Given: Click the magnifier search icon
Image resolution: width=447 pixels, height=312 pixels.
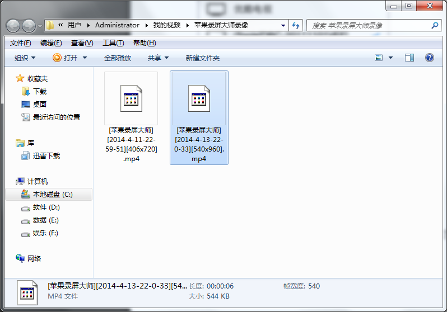Looking at the screenshot, I should tap(435, 26).
